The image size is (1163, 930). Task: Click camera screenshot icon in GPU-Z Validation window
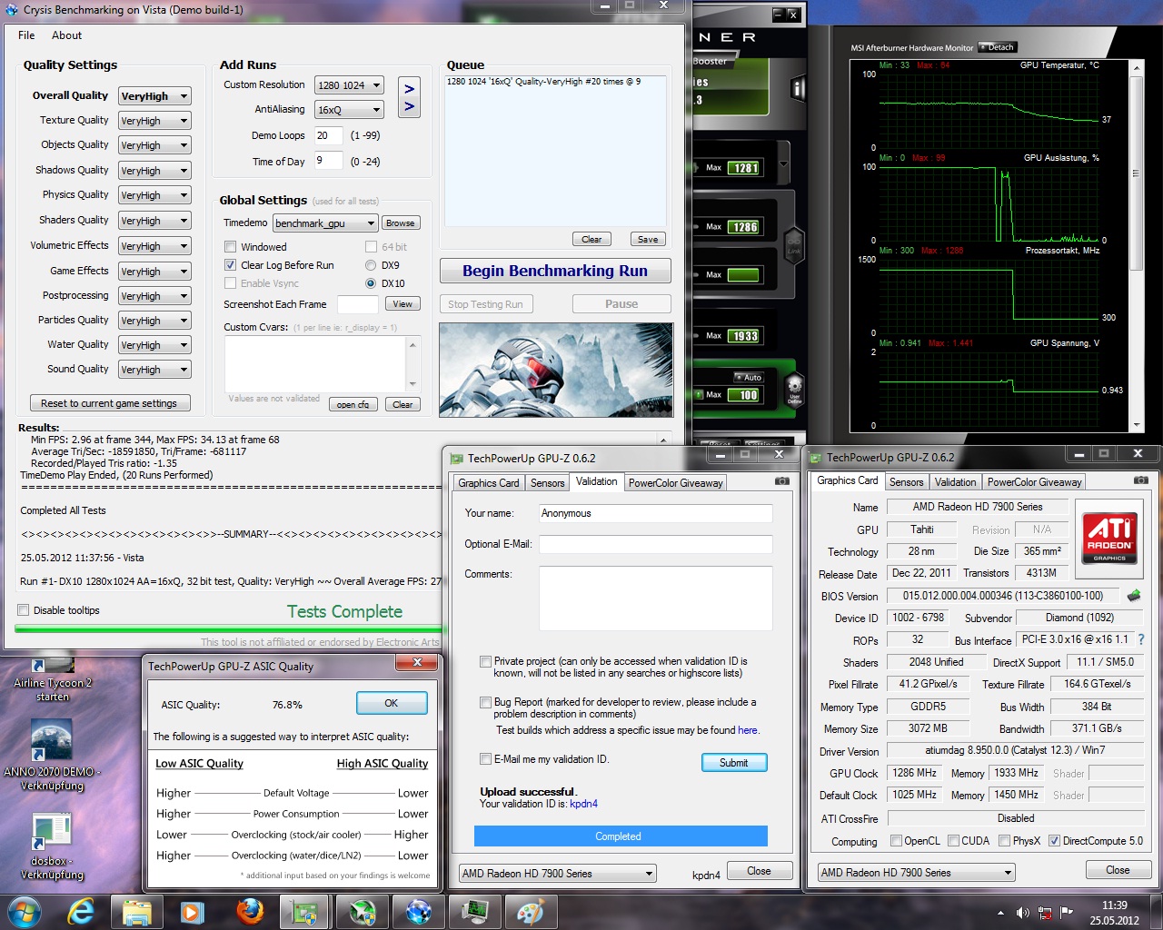pyautogui.click(x=781, y=481)
